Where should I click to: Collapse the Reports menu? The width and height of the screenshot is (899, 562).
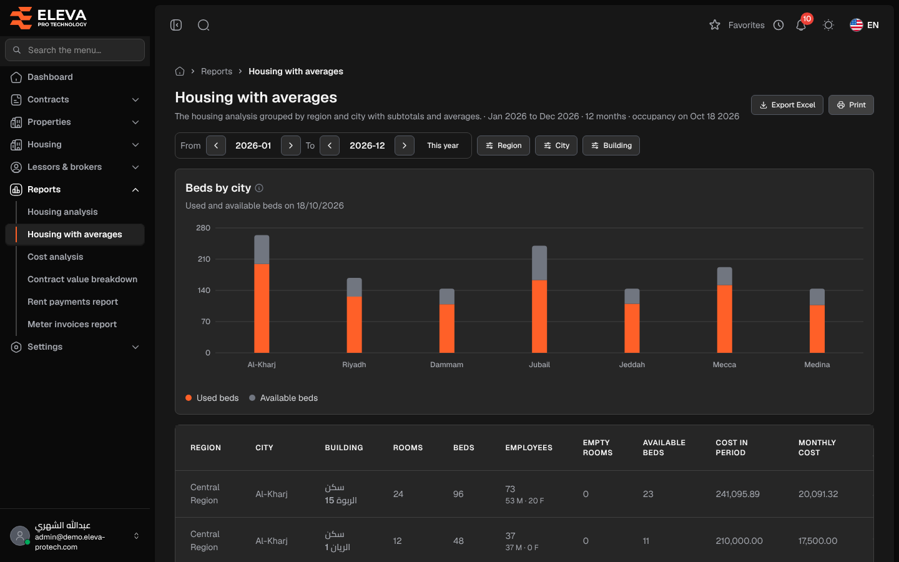75,189
